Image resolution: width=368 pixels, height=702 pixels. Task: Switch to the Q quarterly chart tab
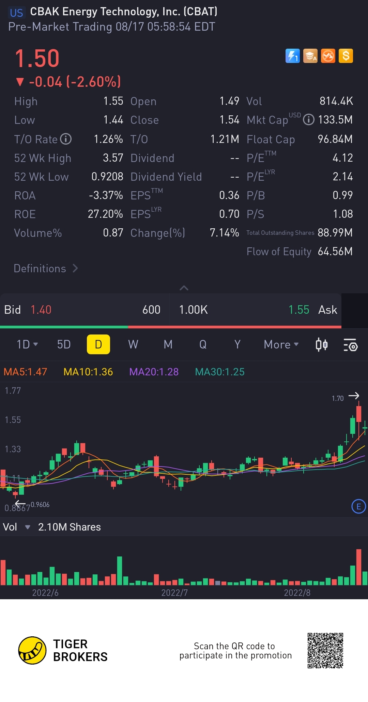pos(203,344)
